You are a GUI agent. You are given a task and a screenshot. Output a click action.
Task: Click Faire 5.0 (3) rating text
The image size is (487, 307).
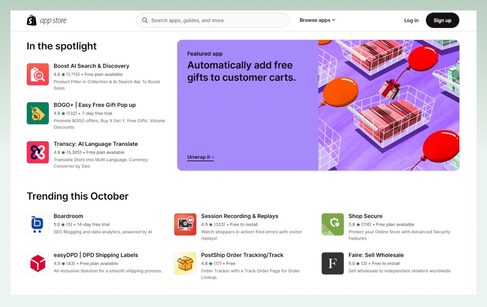click(358, 264)
